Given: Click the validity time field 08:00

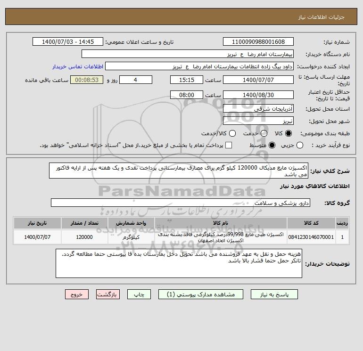Looking at the screenshot, I should [x=187, y=95].
